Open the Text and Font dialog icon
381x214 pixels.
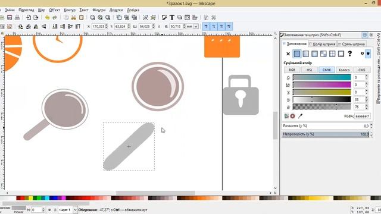click(172, 17)
